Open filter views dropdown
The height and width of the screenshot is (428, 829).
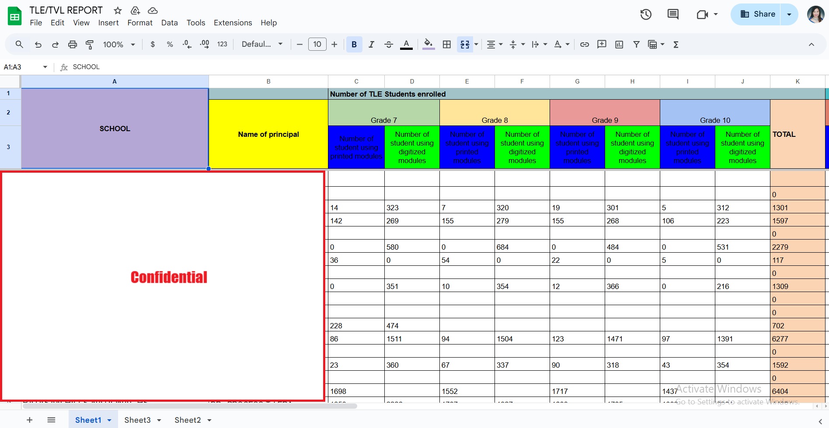point(656,44)
